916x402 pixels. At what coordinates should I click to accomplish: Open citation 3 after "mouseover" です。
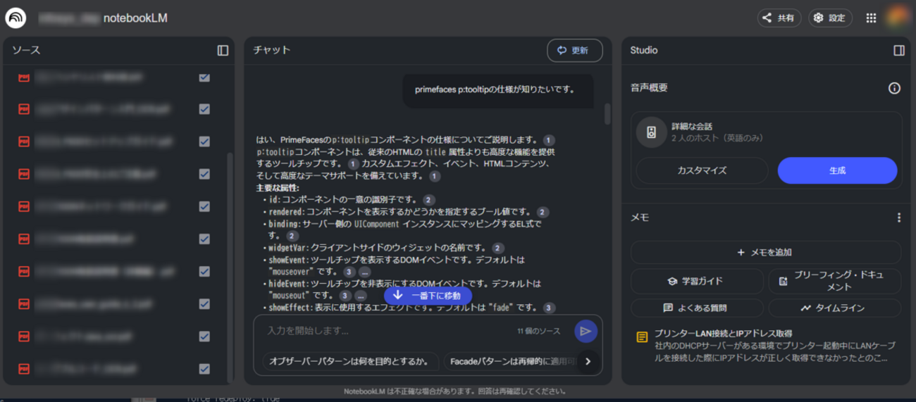pos(348,272)
